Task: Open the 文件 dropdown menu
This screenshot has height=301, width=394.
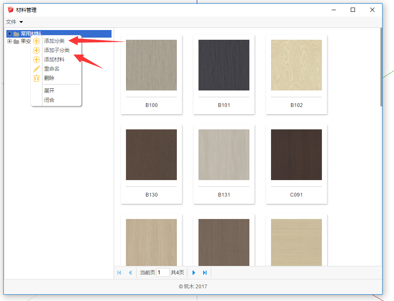Action: click(14, 22)
